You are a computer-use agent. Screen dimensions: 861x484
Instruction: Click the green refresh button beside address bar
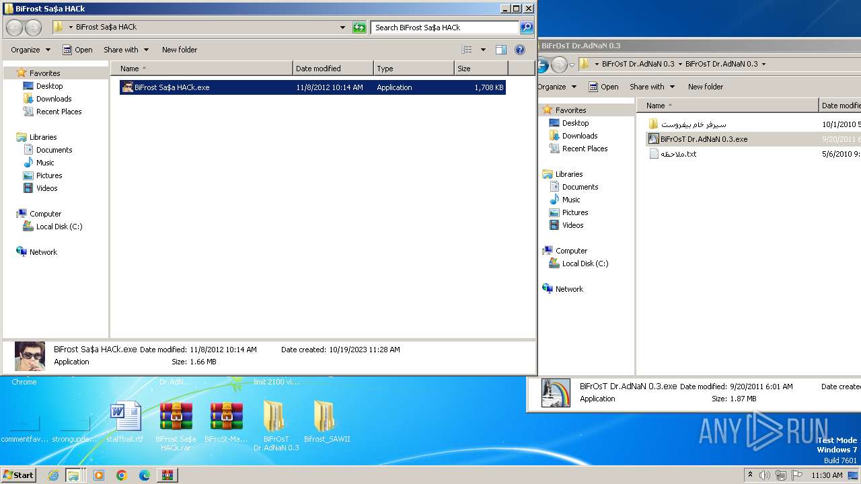tap(359, 28)
